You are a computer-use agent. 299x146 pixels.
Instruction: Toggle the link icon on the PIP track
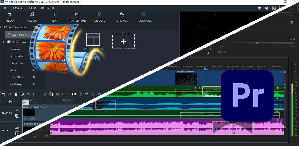point(7,113)
